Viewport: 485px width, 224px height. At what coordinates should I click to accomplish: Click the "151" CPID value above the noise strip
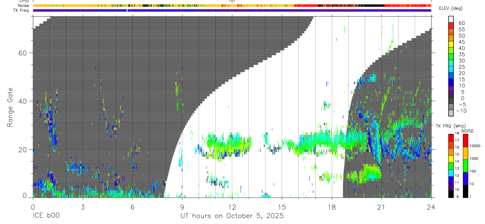coord(232,1)
